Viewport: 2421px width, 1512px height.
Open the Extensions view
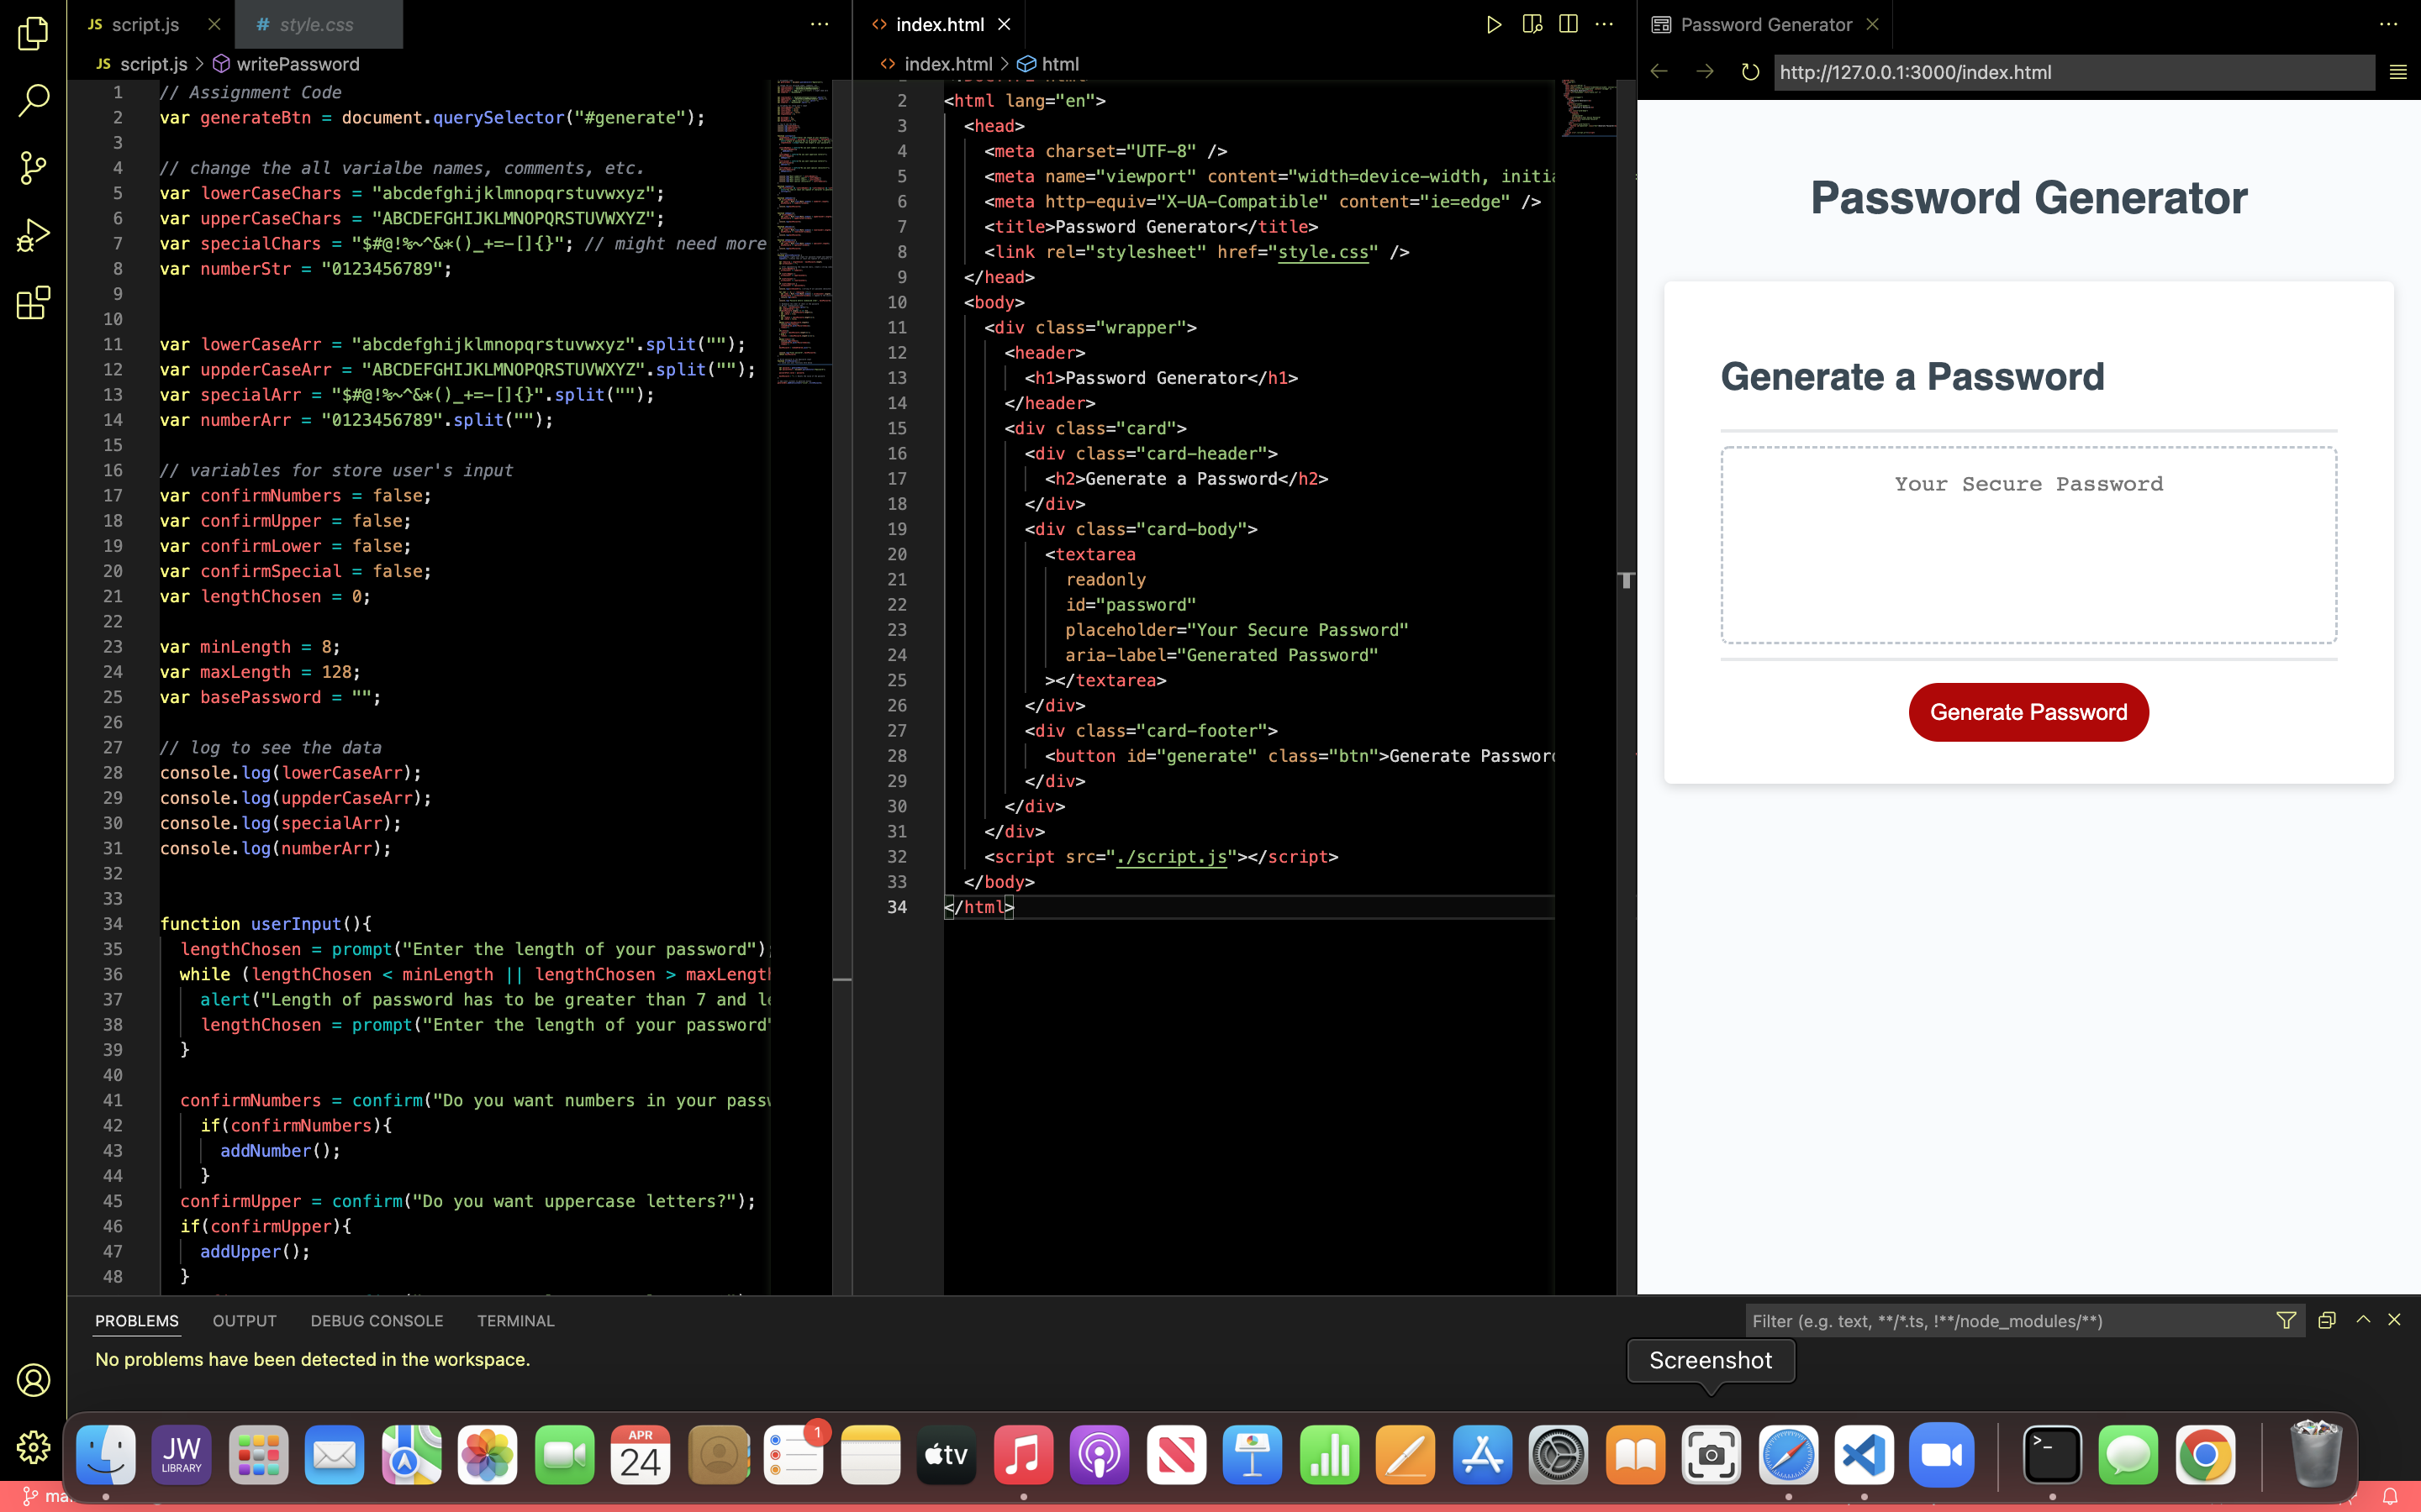tap(33, 302)
